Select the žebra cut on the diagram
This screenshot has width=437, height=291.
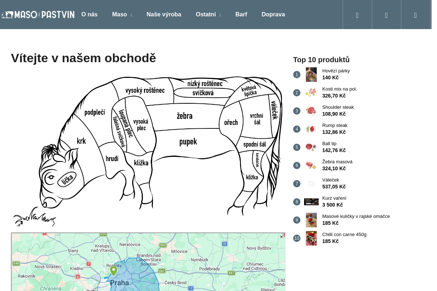185,116
